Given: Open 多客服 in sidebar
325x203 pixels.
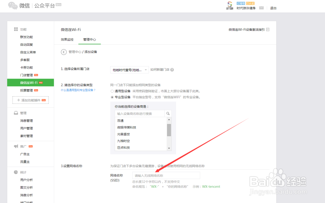Looking at the screenshot, I should point(25,60).
